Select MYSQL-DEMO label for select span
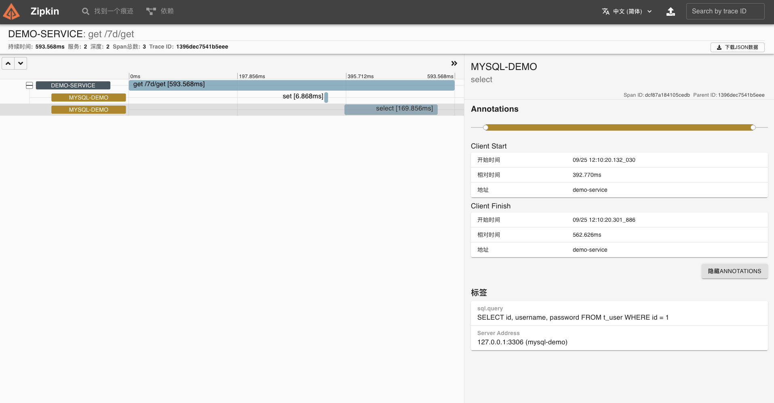774x403 pixels. (89, 110)
